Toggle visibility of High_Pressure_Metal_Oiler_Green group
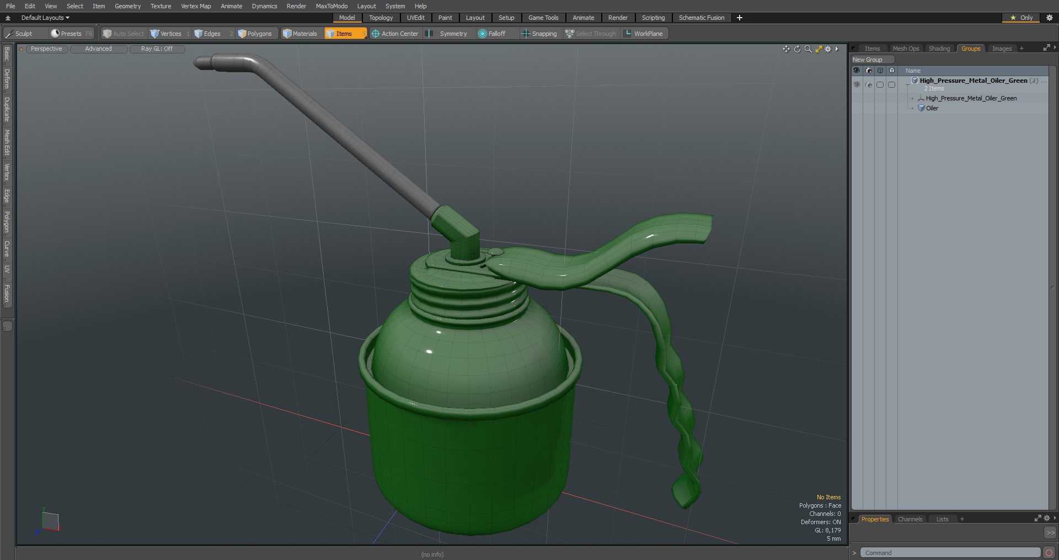The image size is (1059, 560). click(x=857, y=84)
